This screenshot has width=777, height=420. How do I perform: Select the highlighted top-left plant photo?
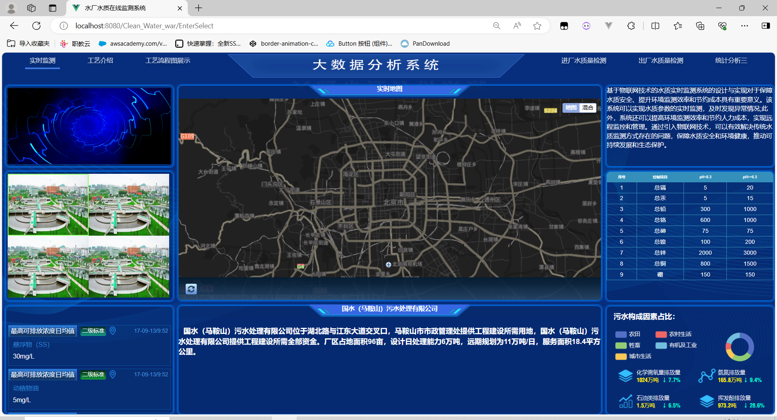click(48, 205)
